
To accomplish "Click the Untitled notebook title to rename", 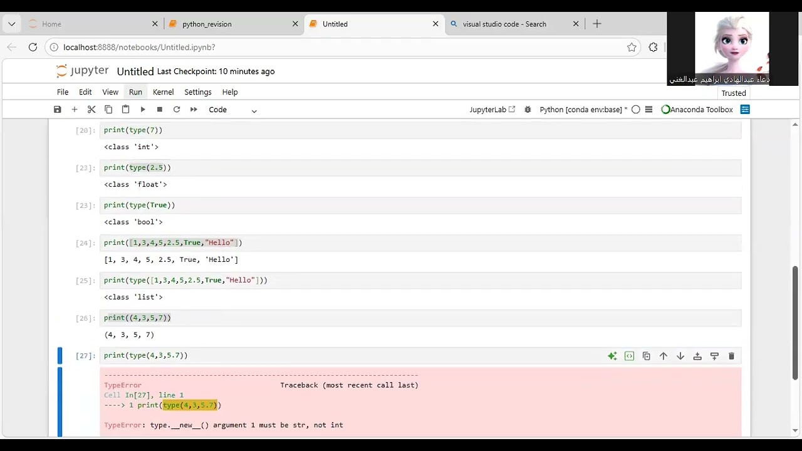I will [135, 71].
